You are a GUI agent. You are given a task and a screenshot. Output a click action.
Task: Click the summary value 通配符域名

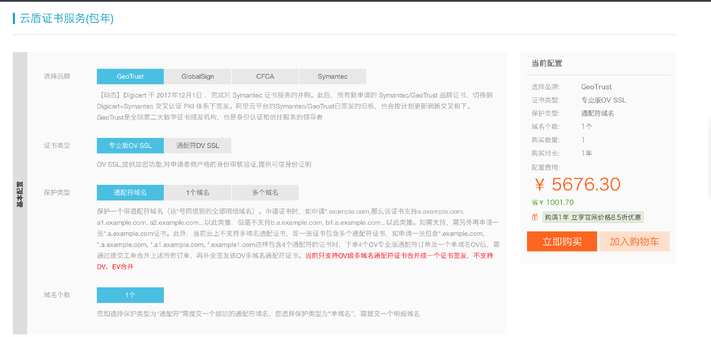click(x=597, y=113)
